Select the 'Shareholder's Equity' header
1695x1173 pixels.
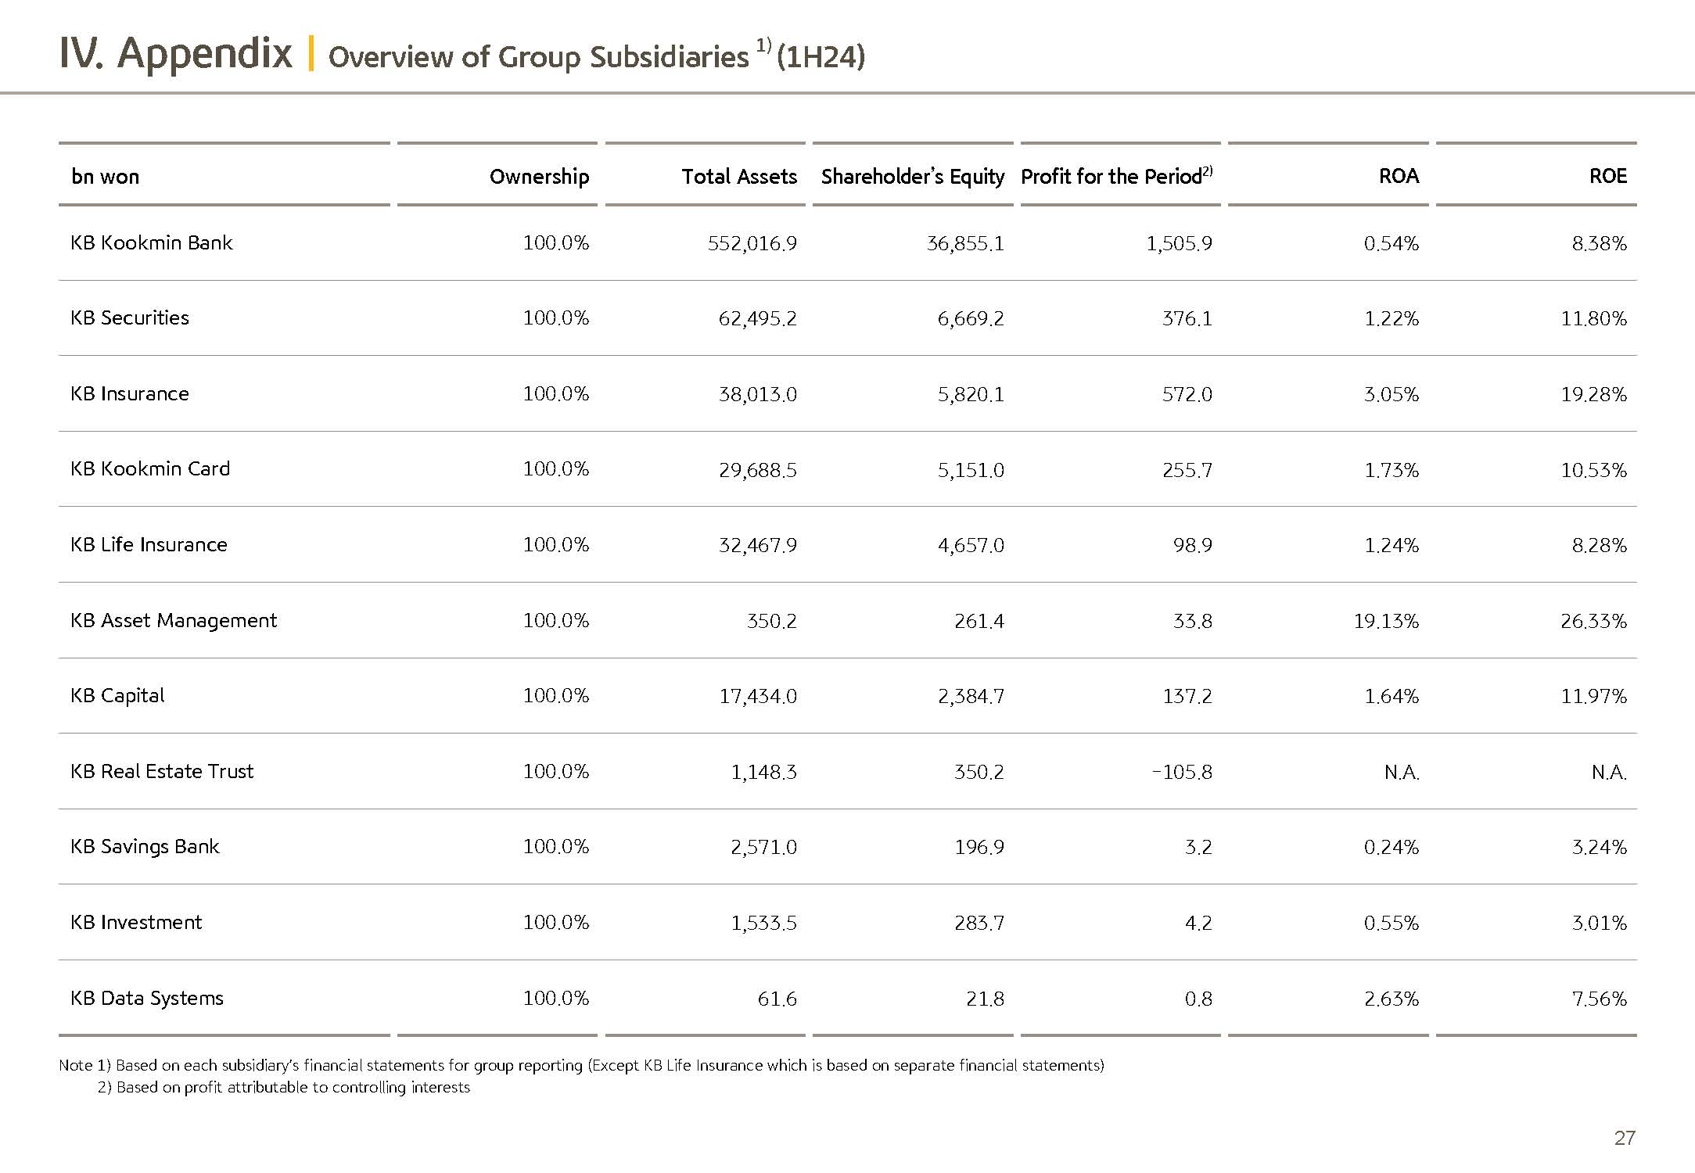[x=912, y=177]
